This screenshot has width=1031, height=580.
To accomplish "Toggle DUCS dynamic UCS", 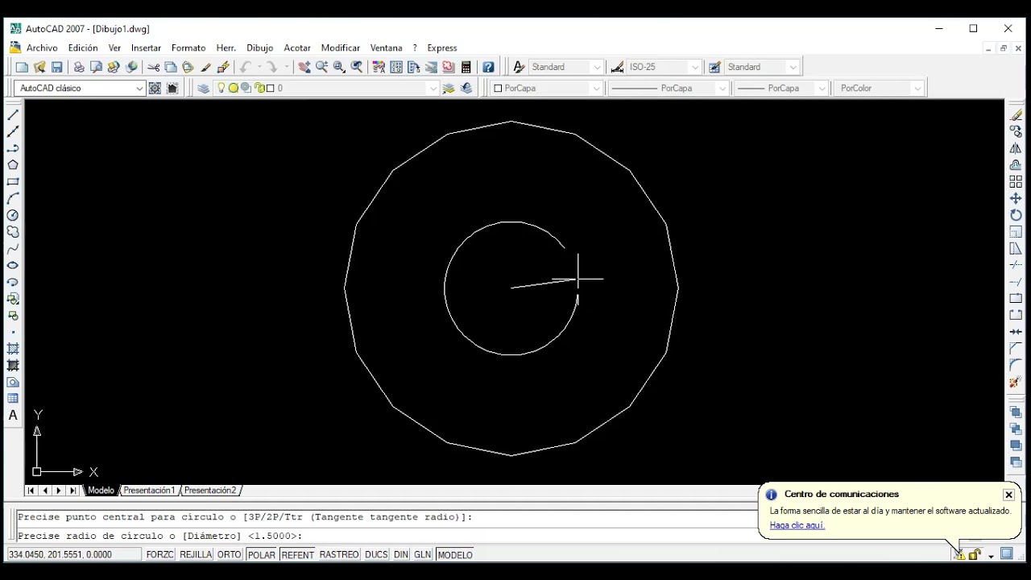I will [x=376, y=554].
